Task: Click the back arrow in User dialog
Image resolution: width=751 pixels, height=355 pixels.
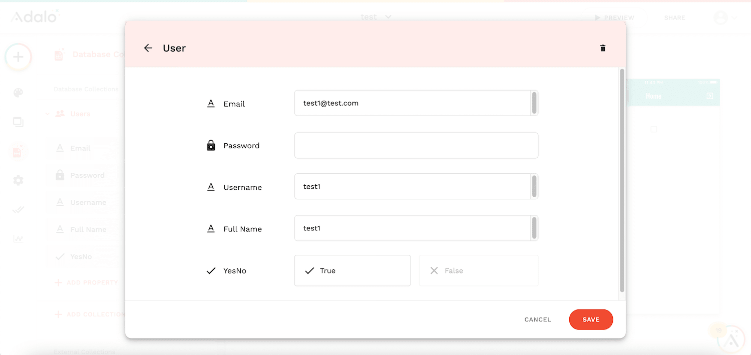Action: tap(148, 48)
